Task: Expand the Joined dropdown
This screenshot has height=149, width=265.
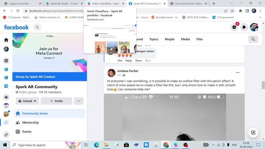Action: (27, 101)
